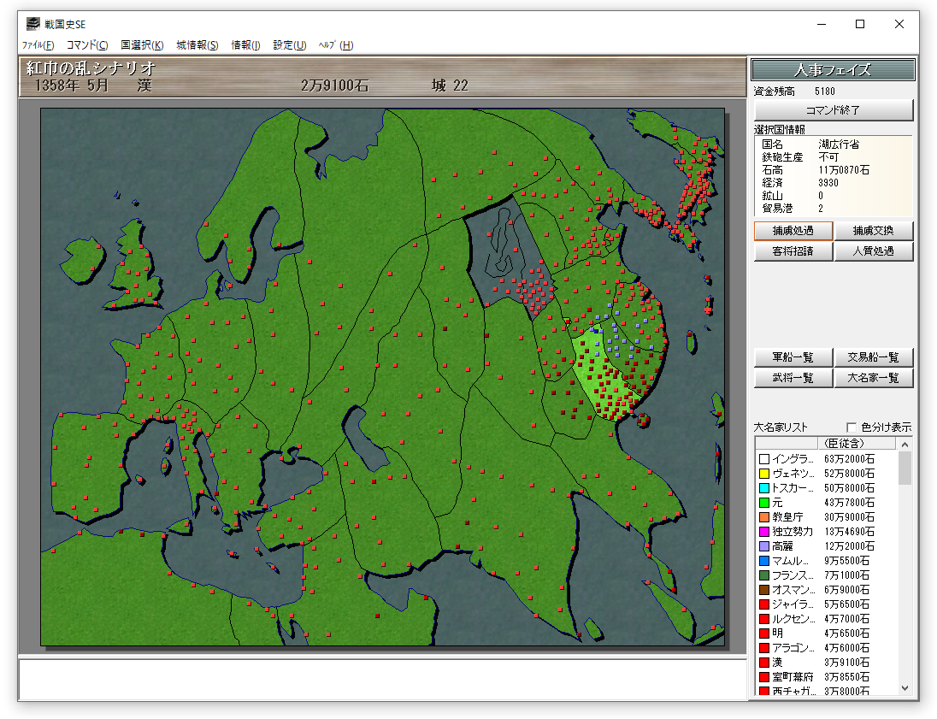Open the 設定(U) menu
This screenshot has height=719, width=937.
coord(289,45)
